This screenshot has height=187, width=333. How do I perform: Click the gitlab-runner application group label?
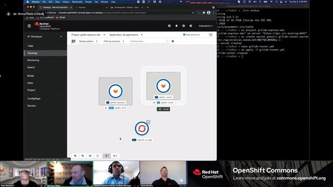[x=163, y=103]
